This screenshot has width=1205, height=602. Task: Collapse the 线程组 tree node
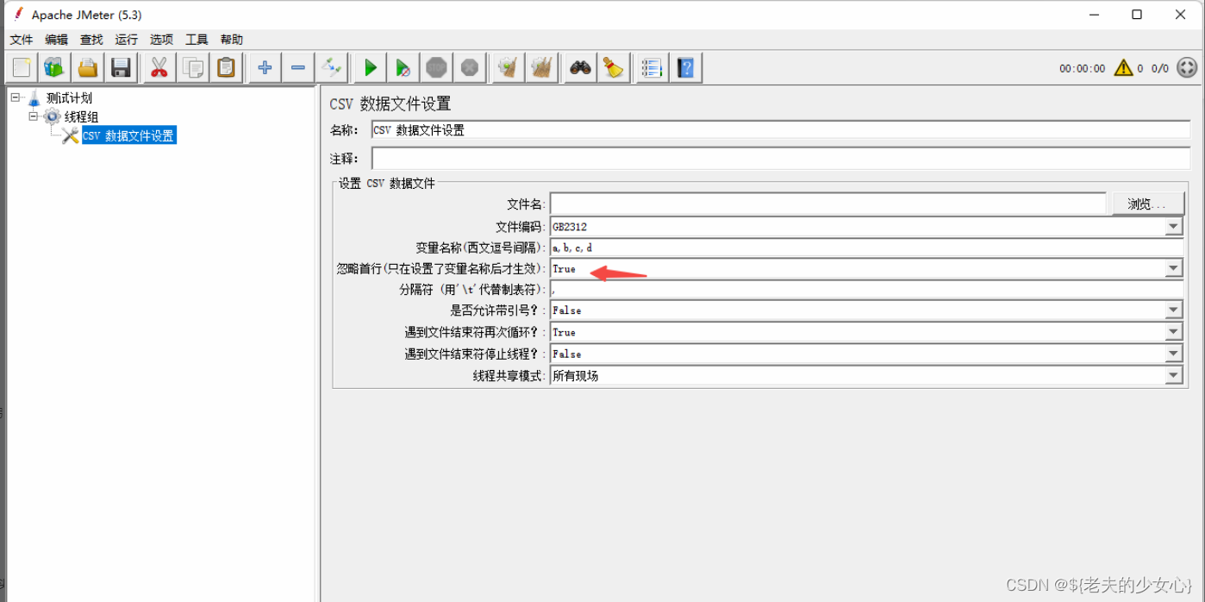pyautogui.click(x=34, y=116)
